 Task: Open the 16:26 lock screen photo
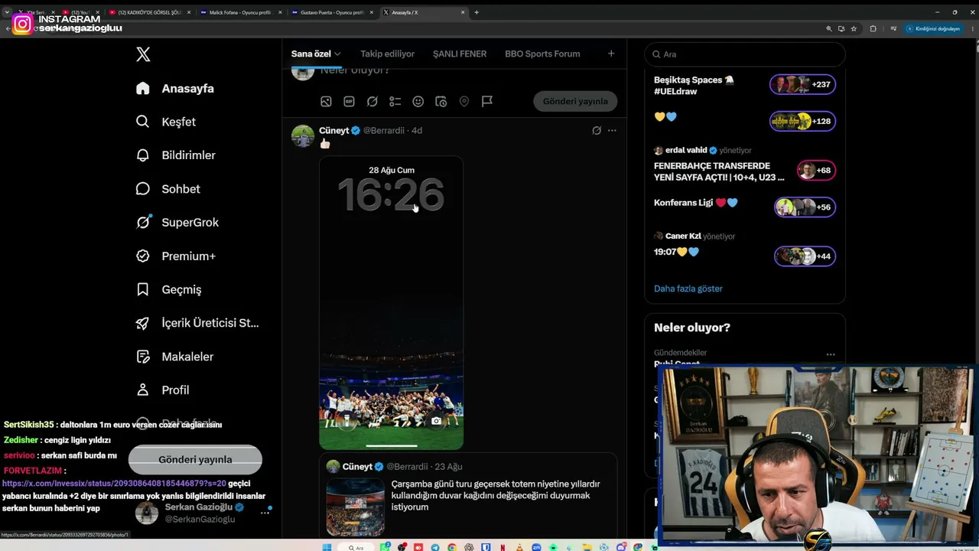pos(392,303)
